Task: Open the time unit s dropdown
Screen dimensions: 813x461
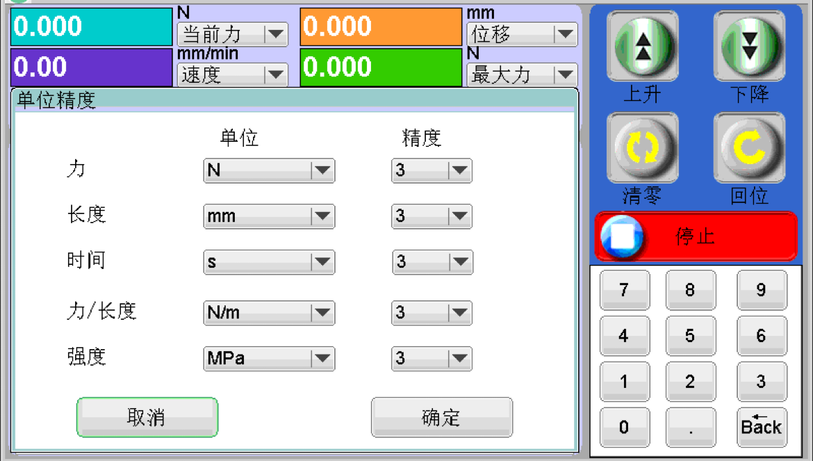Action: click(x=269, y=262)
